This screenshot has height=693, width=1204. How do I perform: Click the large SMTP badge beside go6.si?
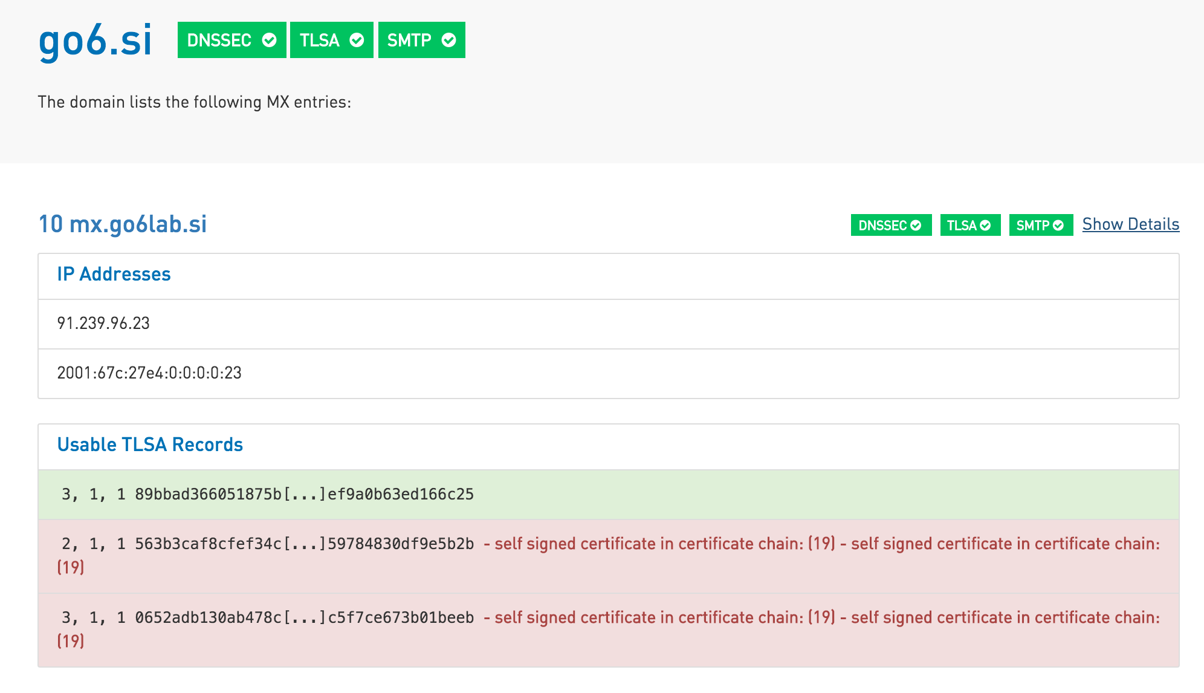(x=422, y=40)
